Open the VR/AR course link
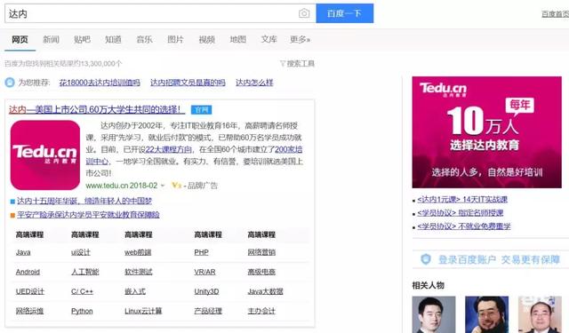The height and width of the screenshot is (333, 569). (x=204, y=272)
